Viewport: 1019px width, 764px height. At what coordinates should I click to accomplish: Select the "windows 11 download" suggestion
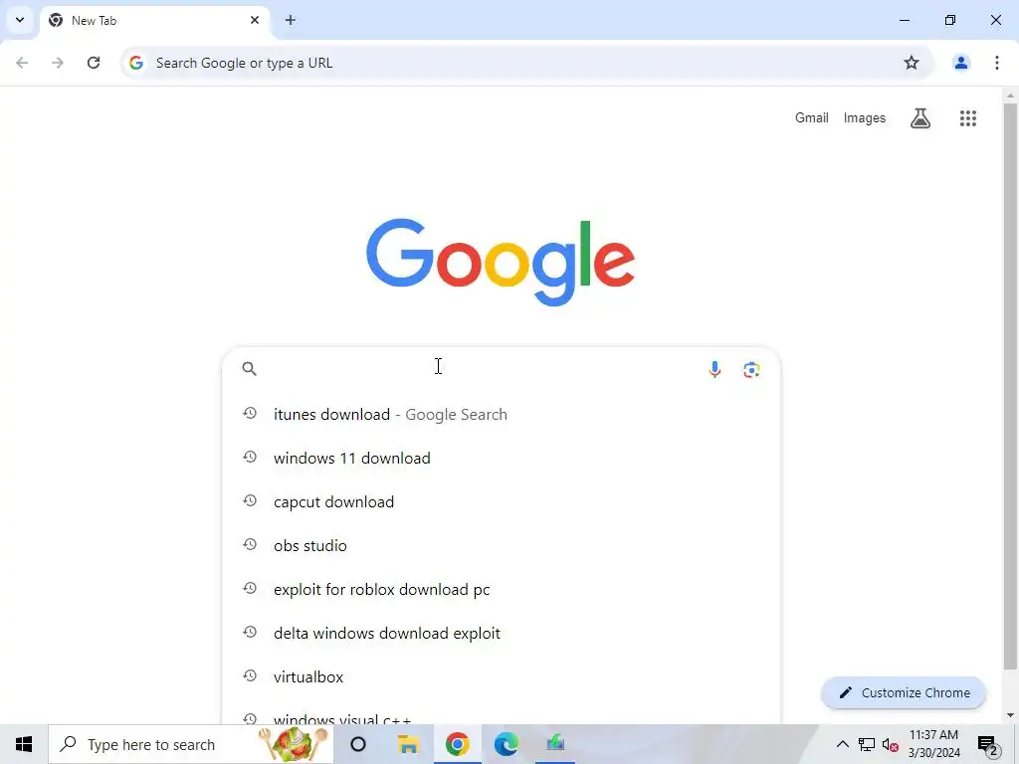click(501, 458)
